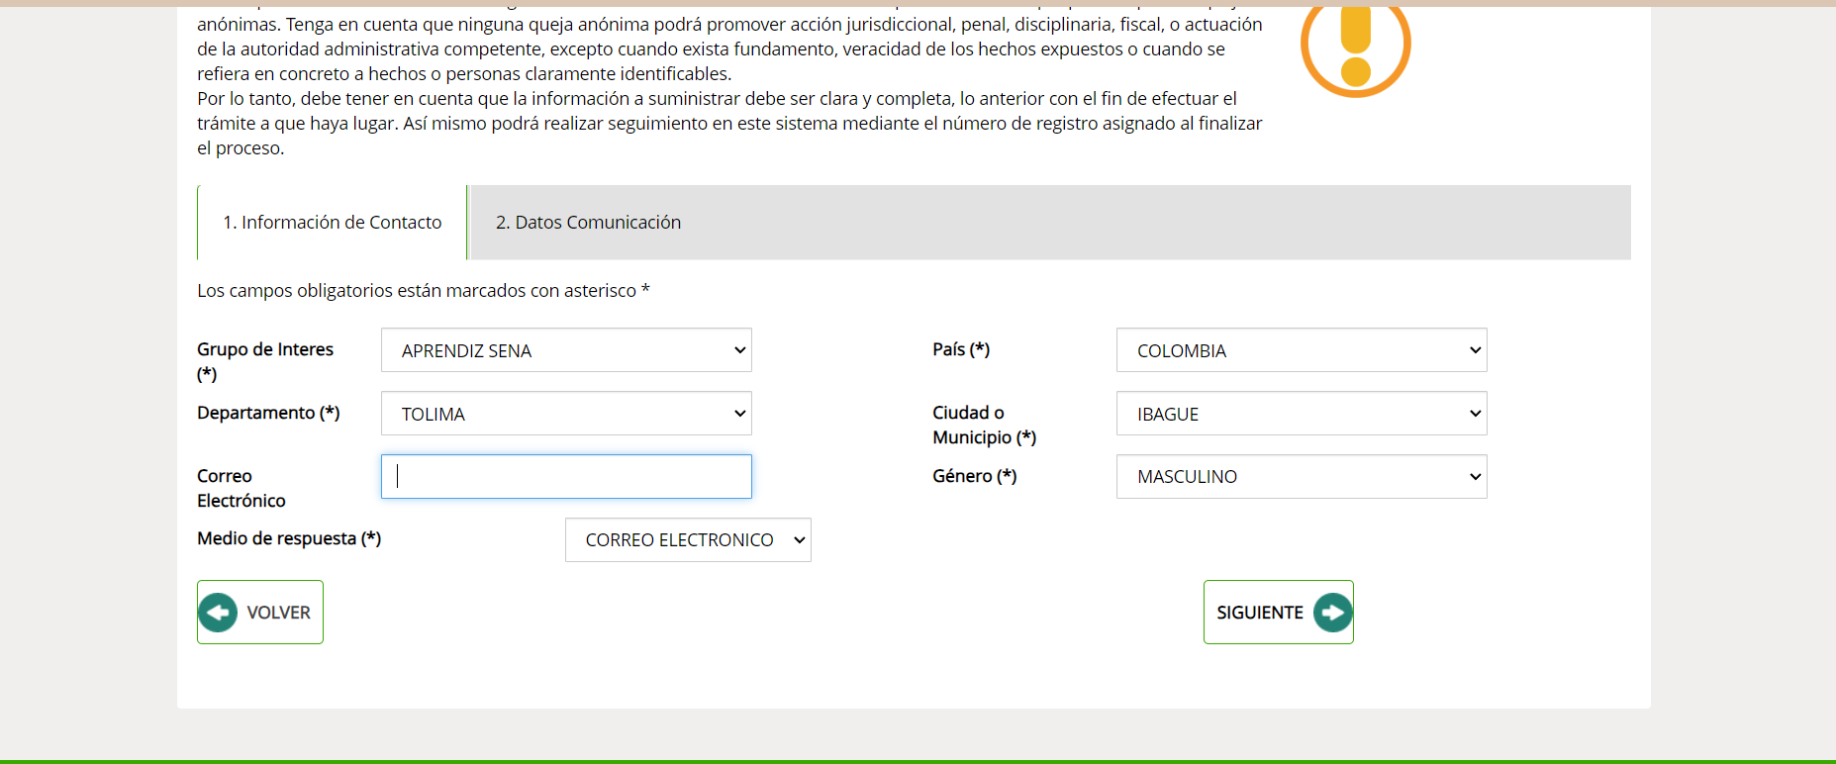
Task: Open the Género dropdown showing MASCULINO
Action: point(1301,477)
